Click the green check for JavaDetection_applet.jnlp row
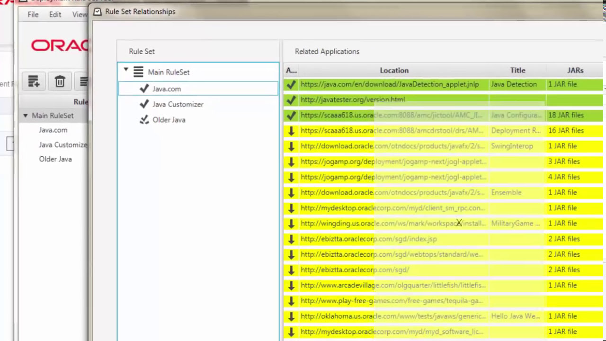The width and height of the screenshot is (606, 341). (291, 84)
